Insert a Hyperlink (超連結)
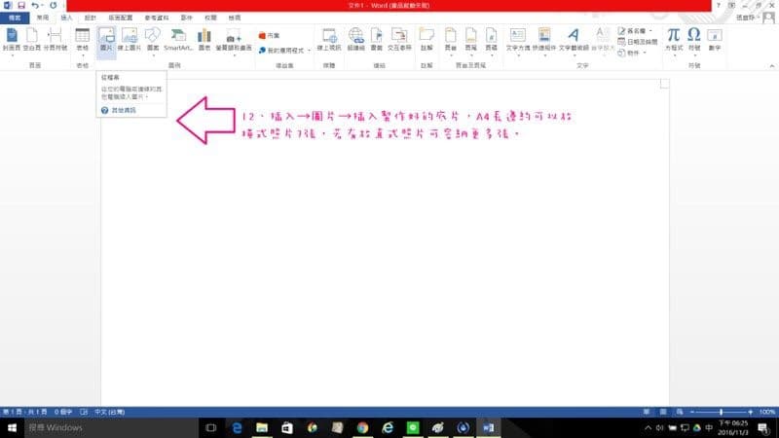Screen dimensions: 779x438 click(x=355, y=39)
